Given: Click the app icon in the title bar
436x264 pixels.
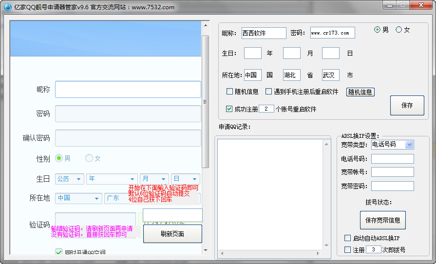Looking at the screenshot, I should (x=8, y=7).
